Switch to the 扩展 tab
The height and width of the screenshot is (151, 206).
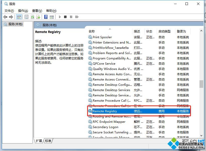pyautogui.click(x=39, y=141)
